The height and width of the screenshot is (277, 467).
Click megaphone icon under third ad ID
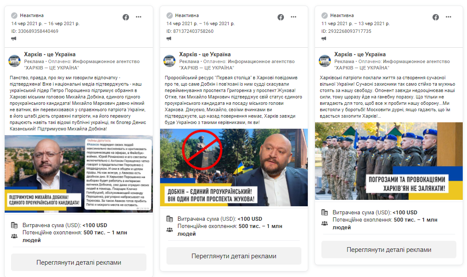324,38
